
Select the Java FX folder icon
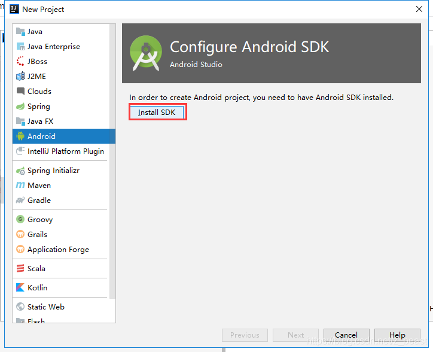[x=20, y=122]
